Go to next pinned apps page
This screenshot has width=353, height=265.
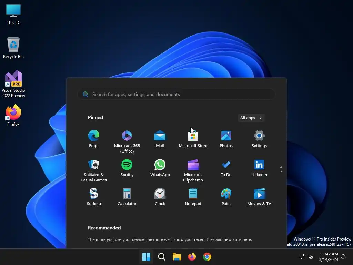281,171
